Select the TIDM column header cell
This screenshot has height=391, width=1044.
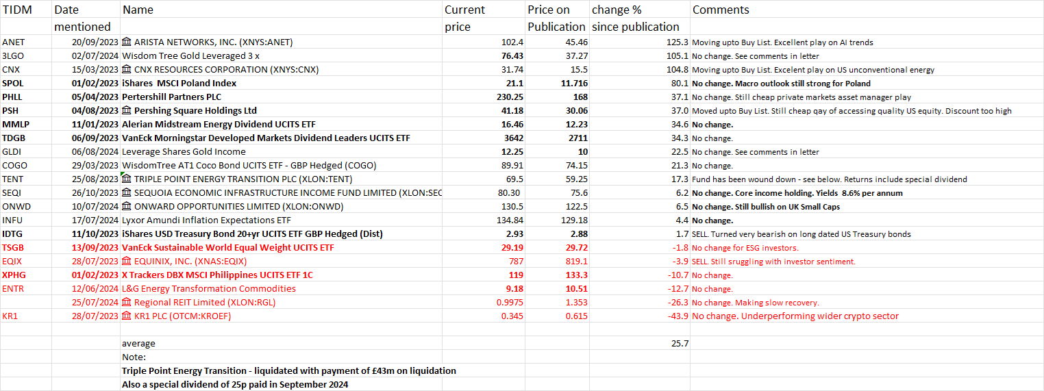[x=26, y=10]
